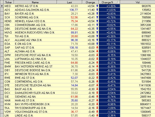Click the red down arrow in LUFTHANSA row
The height and width of the screenshot is (117, 155).
pyautogui.click(x=97, y=59)
